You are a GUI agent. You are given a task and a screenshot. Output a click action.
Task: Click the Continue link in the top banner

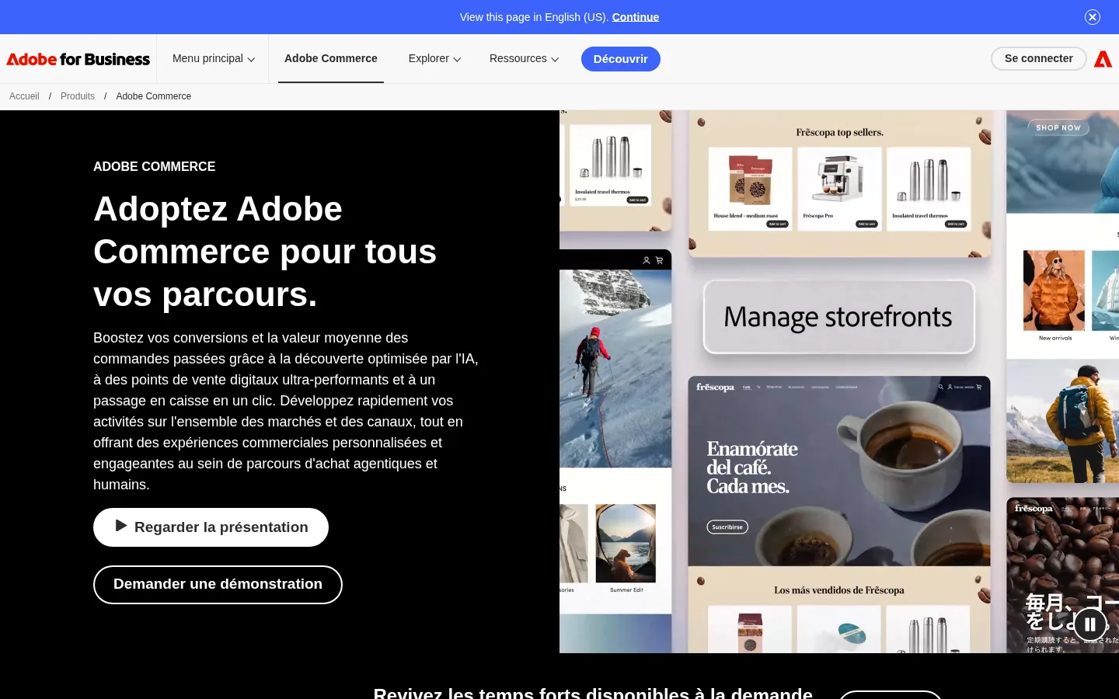pyautogui.click(x=635, y=17)
